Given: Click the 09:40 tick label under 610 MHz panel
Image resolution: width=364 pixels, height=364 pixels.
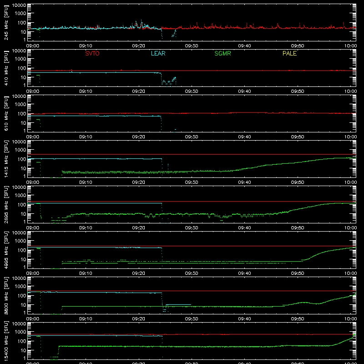Looking at the screenshot, I should coord(244,137).
